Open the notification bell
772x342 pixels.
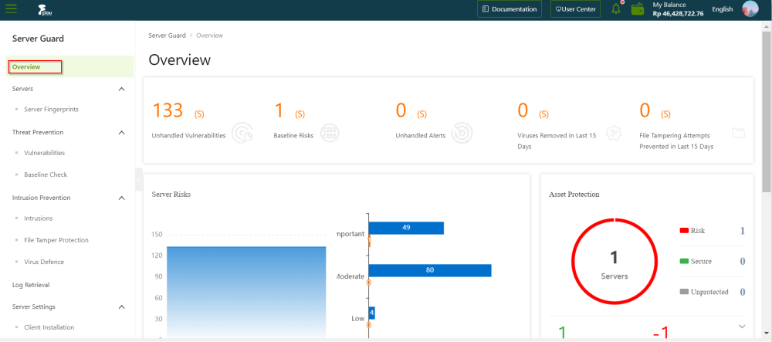pyautogui.click(x=616, y=8)
